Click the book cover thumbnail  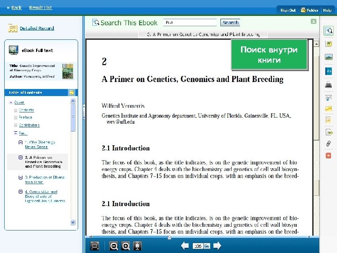click(67, 71)
